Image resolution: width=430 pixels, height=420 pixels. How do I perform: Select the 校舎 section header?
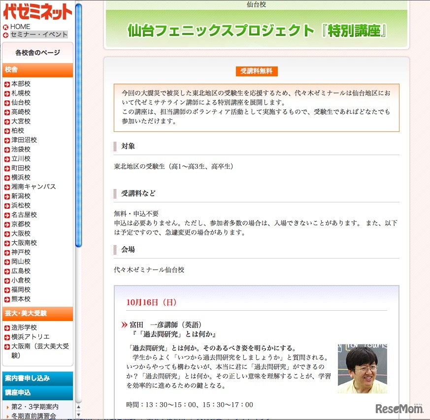[37, 69]
